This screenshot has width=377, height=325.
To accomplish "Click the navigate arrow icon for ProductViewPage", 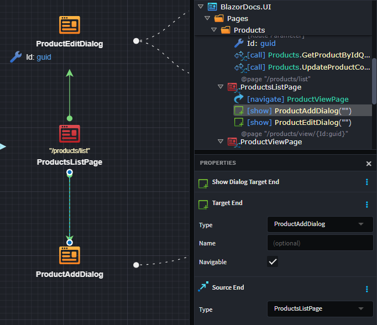I will [239, 99].
